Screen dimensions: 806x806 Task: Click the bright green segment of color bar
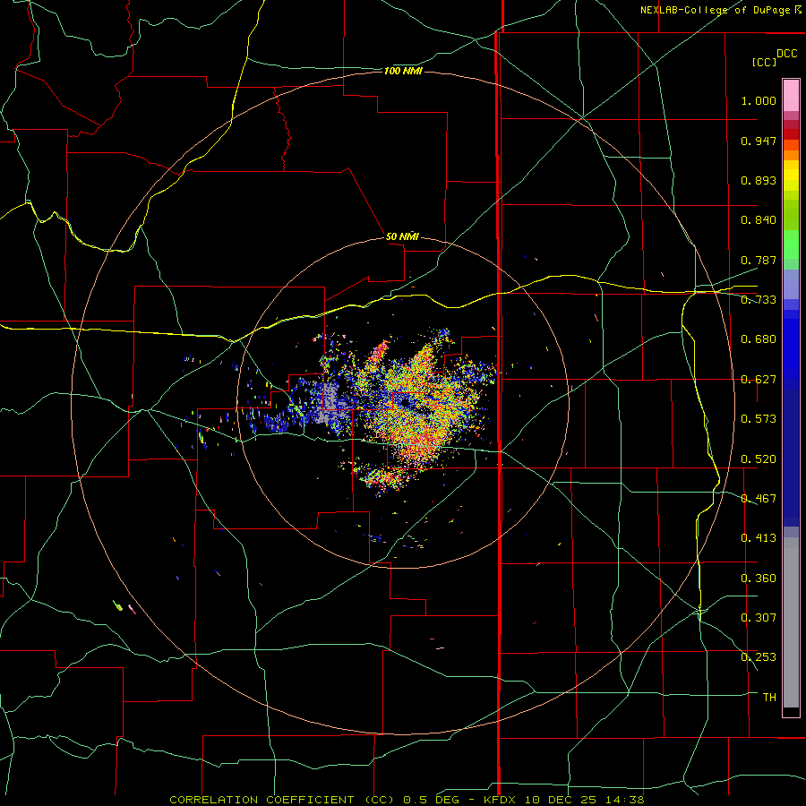pos(791,244)
